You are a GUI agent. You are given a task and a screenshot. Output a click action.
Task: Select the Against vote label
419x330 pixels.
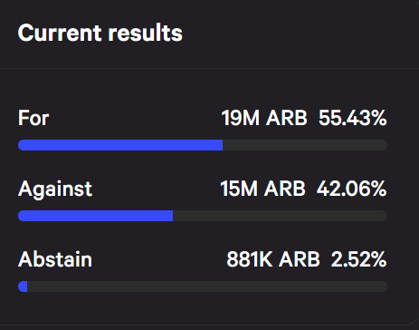coord(55,189)
